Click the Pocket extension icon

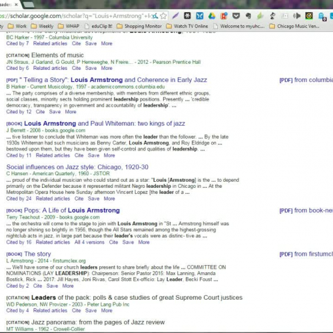pos(236,16)
